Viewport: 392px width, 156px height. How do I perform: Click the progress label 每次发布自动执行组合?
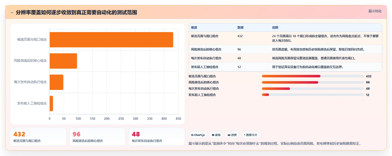(204, 88)
